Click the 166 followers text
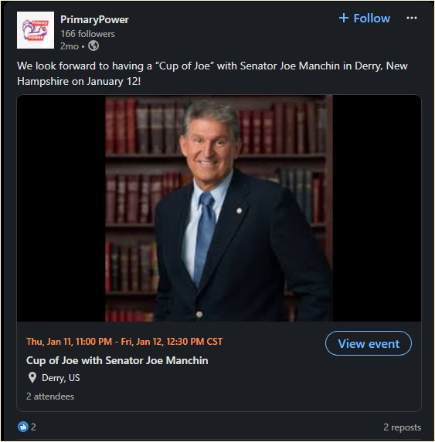The image size is (435, 442). pyautogui.click(x=87, y=34)
